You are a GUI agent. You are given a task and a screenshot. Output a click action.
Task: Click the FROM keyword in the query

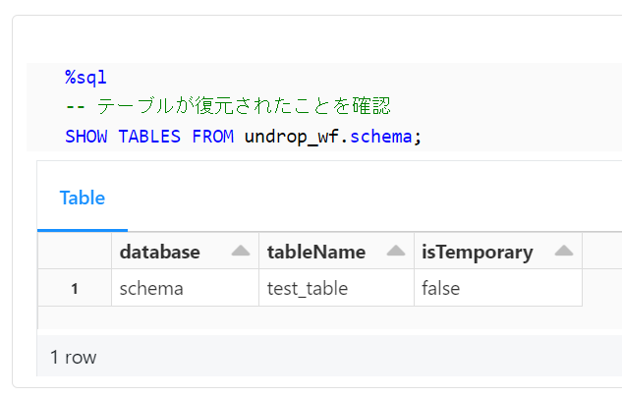tap(212, 136)
